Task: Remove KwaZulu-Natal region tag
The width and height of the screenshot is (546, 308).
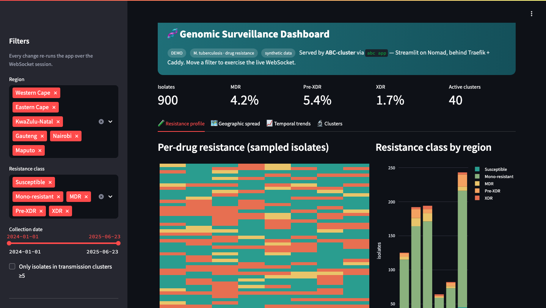Action: tap(58, 122)
